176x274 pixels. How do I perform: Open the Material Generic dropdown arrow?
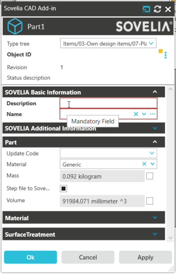(152, 164)
